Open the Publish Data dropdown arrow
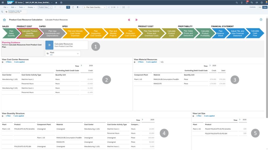 (x=51, y=7)
